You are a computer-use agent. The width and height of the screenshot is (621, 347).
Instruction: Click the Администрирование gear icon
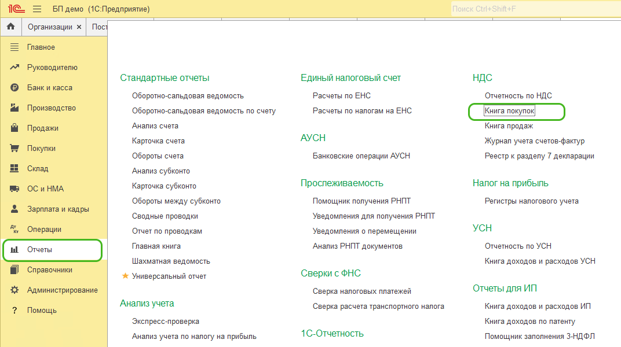click(15, 290)
